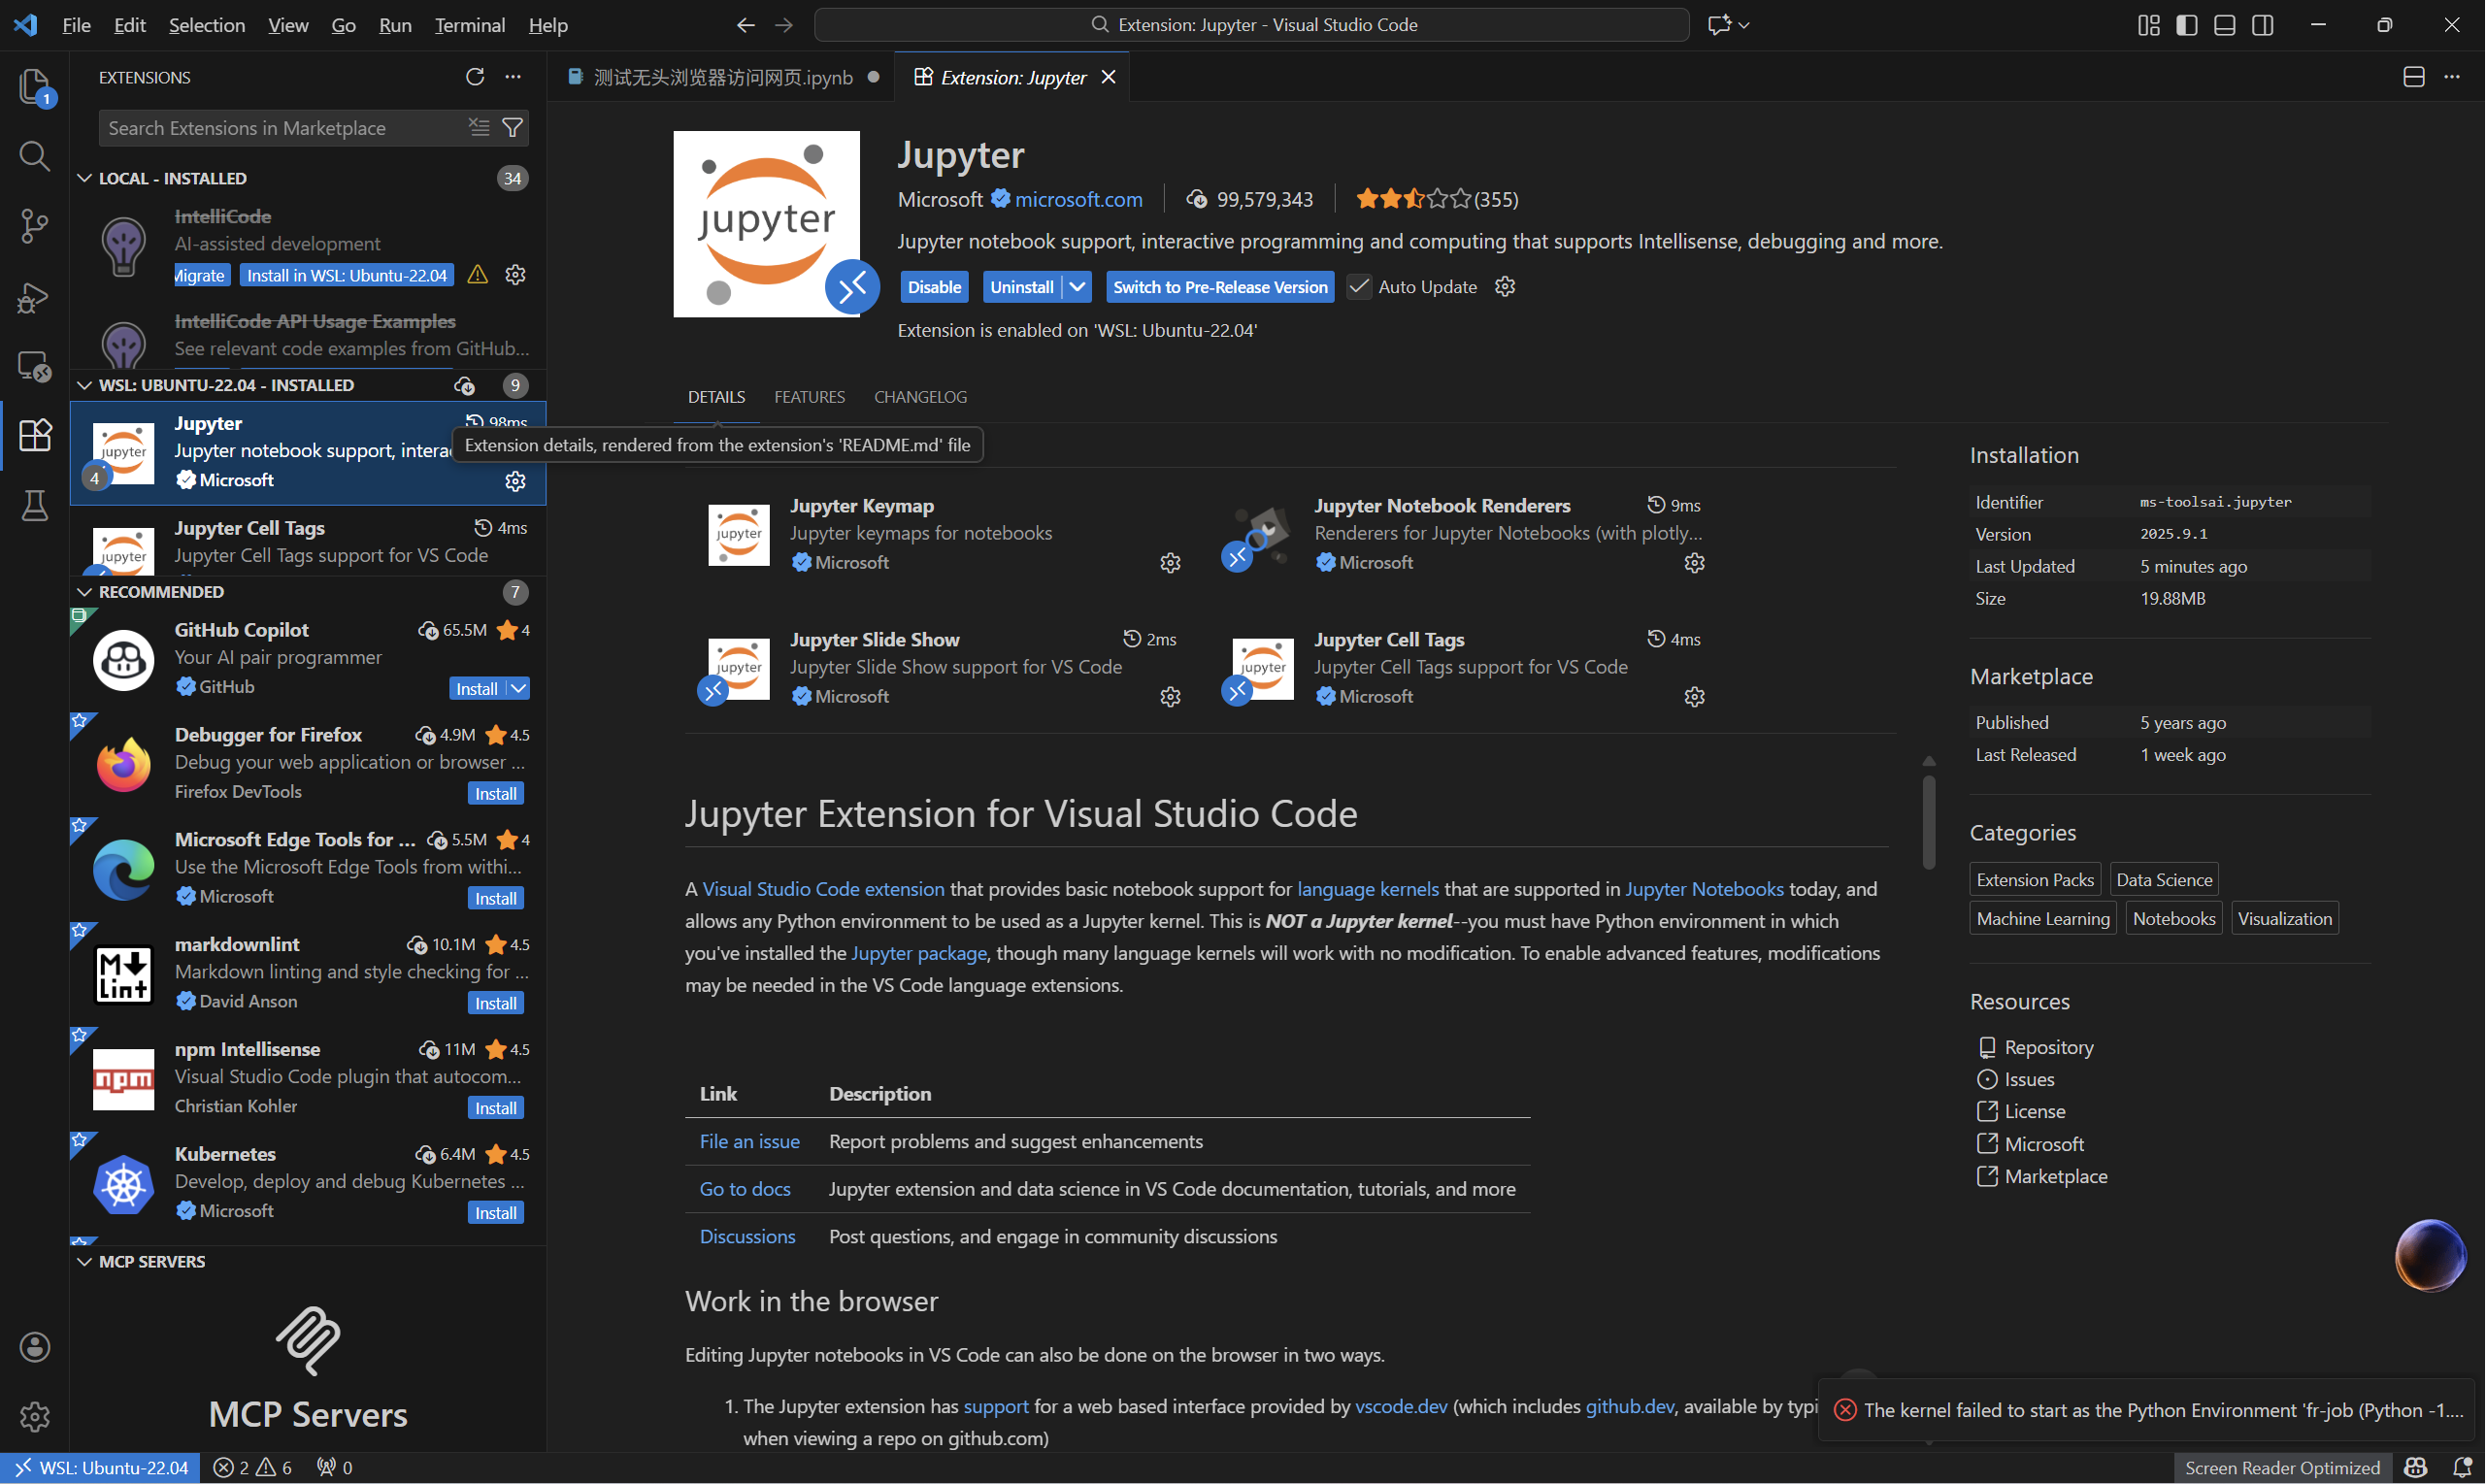This screenshot has width=2486, height=1484.
Task: Toggle primary side bar layout button
Action: tap(2187, 25)
